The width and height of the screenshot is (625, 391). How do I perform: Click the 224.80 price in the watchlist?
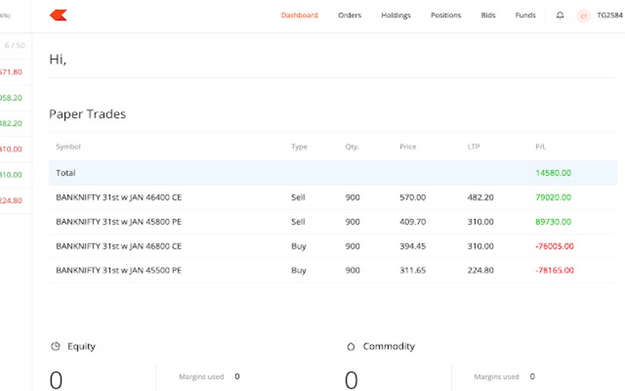pyautogui.click(x=12, y=200)
